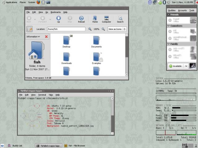Click the /home/fish location field

[x=66, y=29]
